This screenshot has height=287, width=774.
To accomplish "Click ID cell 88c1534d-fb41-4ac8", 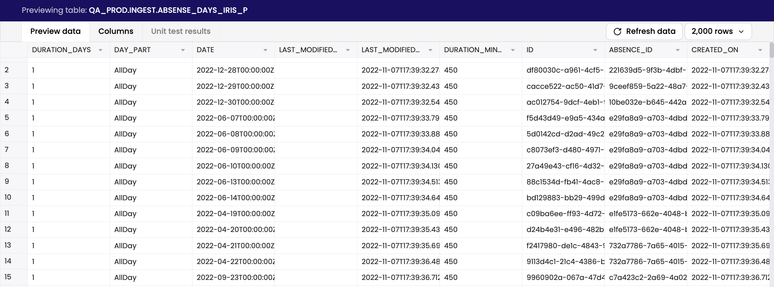I will click(x=564, y=182).
